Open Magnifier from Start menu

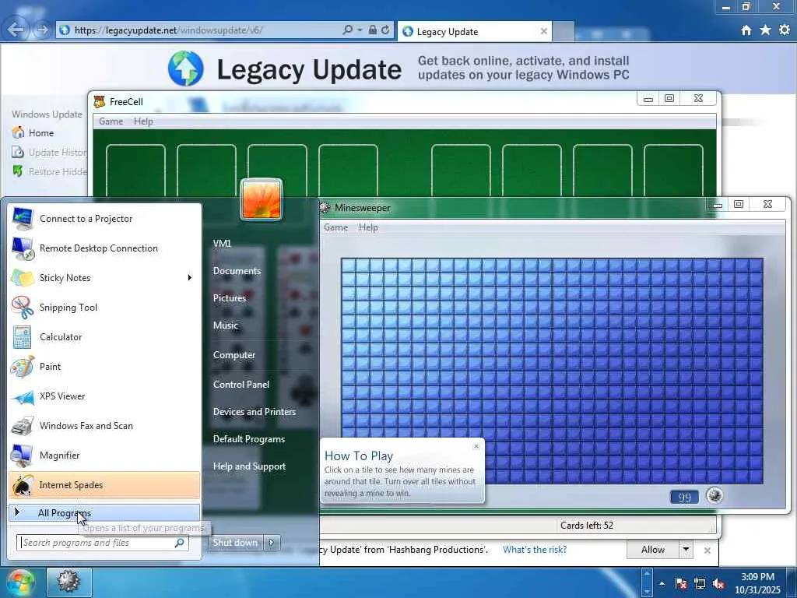[104, 455]
